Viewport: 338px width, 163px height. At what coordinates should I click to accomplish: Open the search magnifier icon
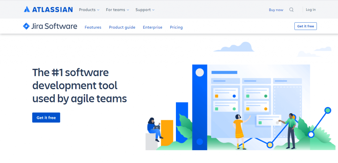tap(291, 10)
